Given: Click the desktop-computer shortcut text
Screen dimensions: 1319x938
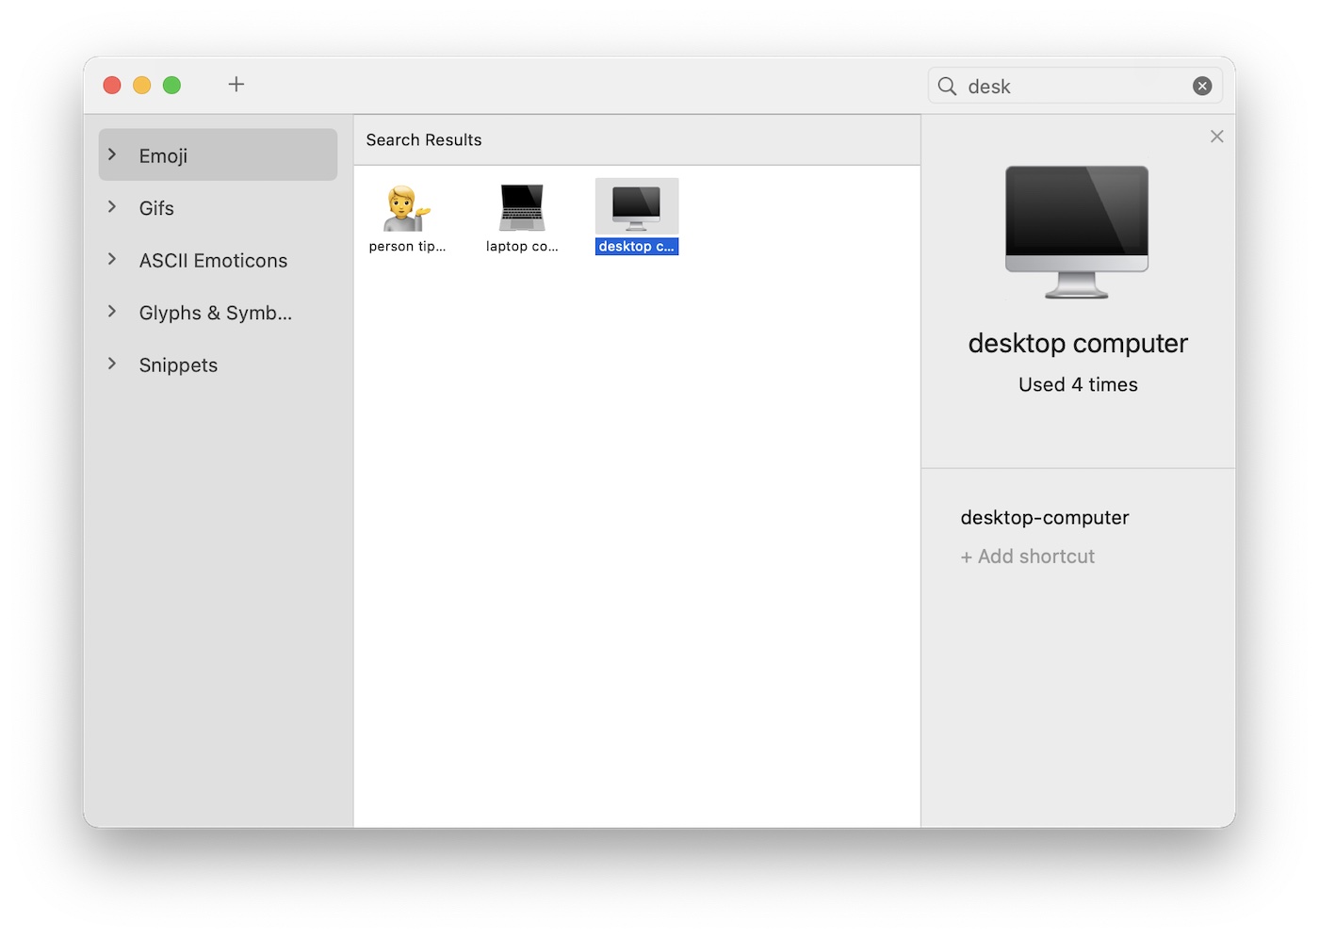Looking at the screenshot, I should click(1044, 517).
